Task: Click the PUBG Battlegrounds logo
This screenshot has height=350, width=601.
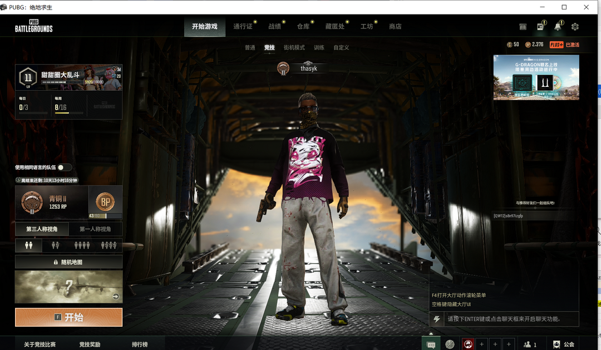Action: (x=34, y=26)
